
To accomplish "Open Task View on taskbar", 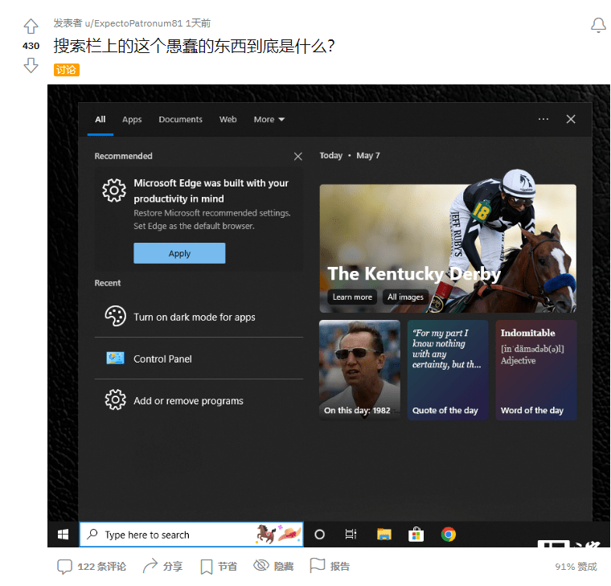I will [351, 535].
